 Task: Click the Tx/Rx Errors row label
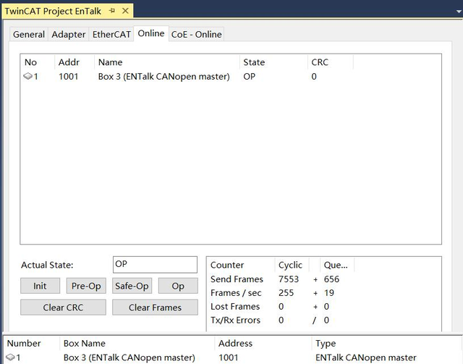click(x=235, y=320)
